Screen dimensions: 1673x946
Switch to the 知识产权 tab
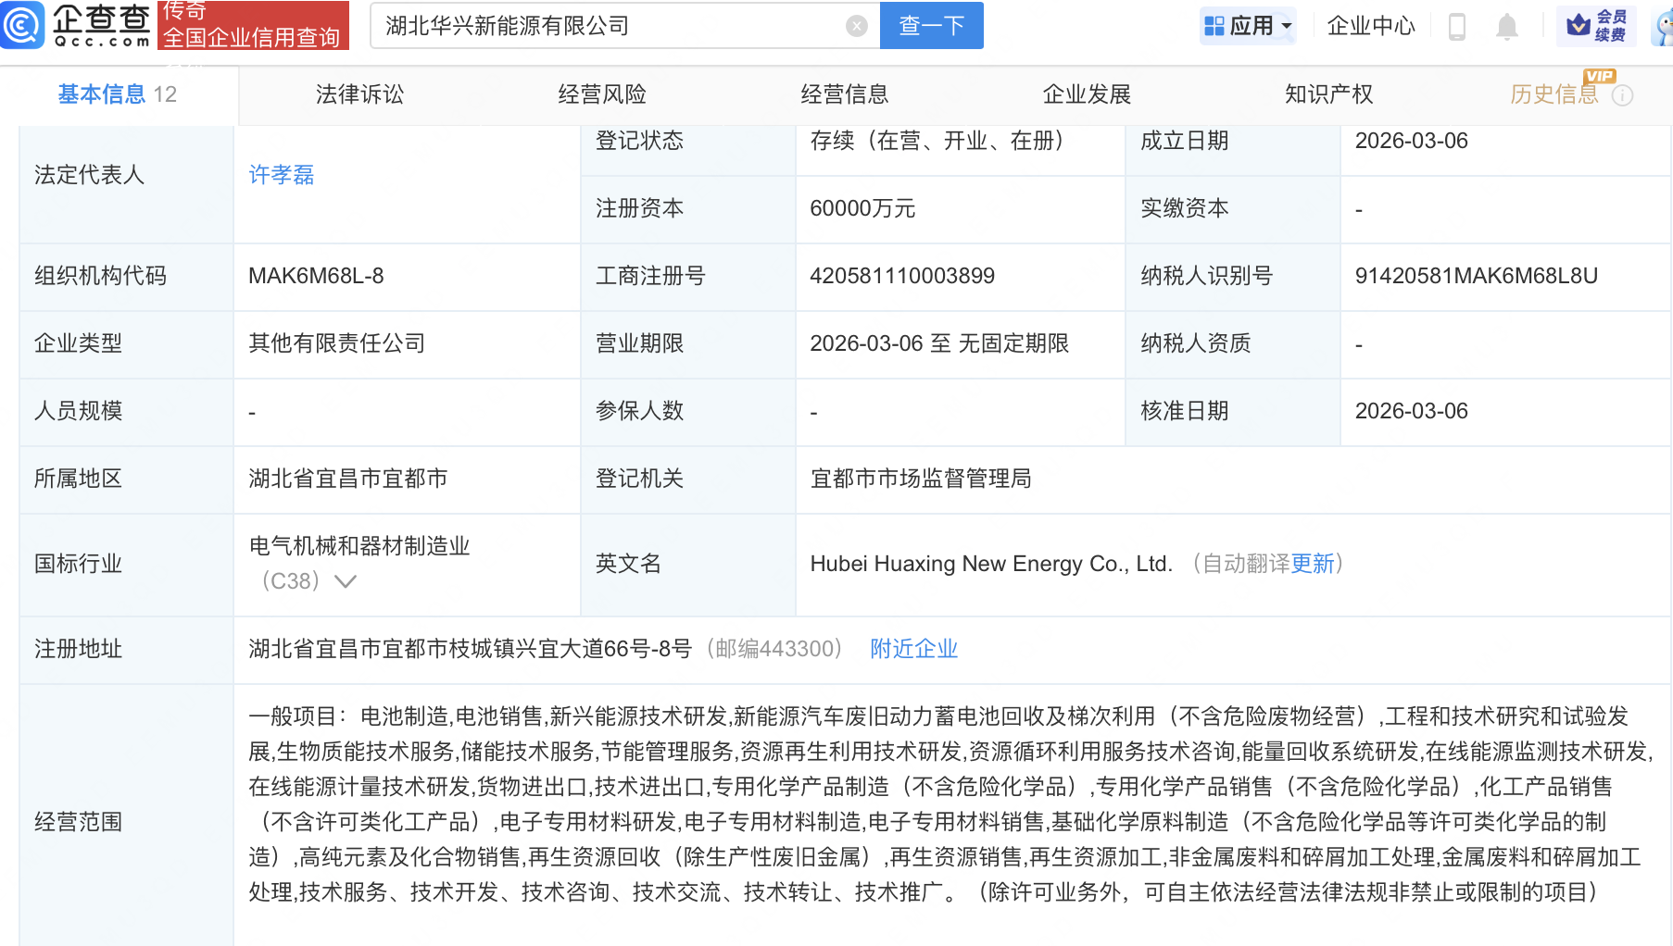(1328, 93)
